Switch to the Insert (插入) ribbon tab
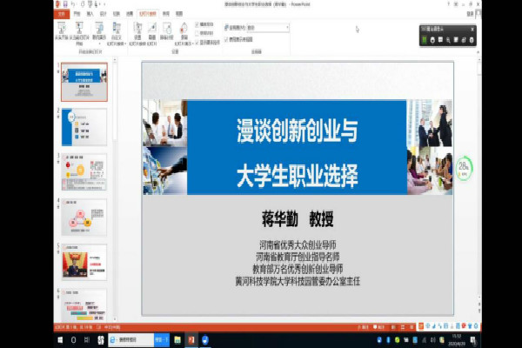 coord(90,14)
